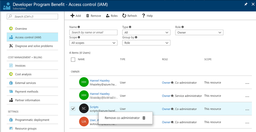Viewport: 256px width, 132px height.
Task: Click Remove co-administrator in context menu
Action: 122,118
